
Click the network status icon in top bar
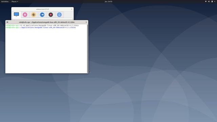[206, 1]
